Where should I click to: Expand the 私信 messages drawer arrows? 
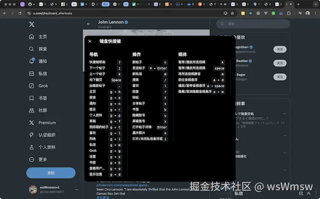point(308,193)
